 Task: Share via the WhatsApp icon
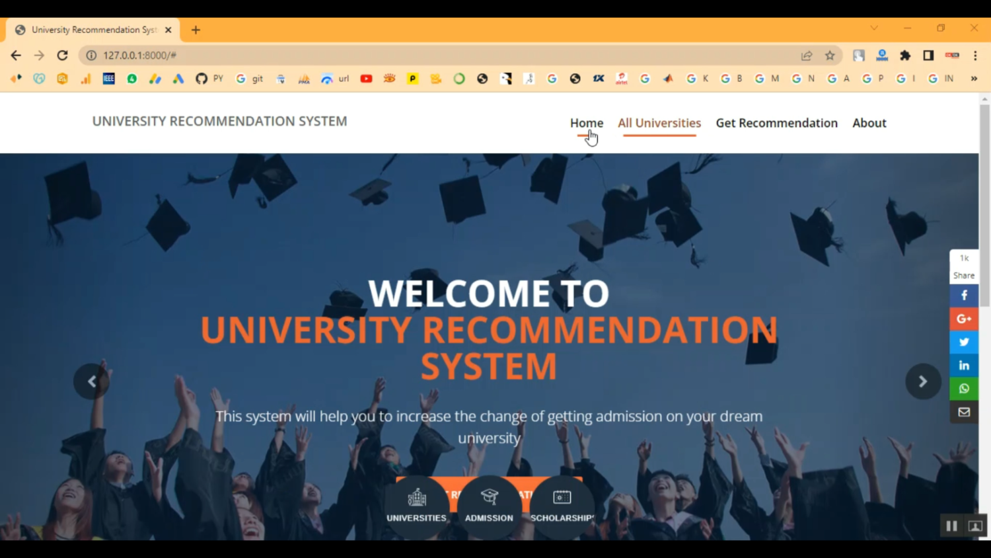[x=963, y=388]
